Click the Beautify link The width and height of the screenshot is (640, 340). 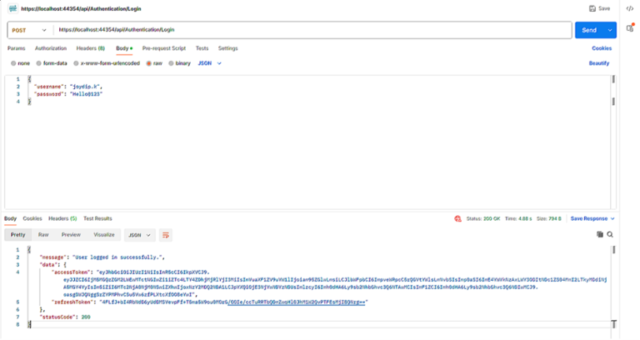(x=599, y=63)
